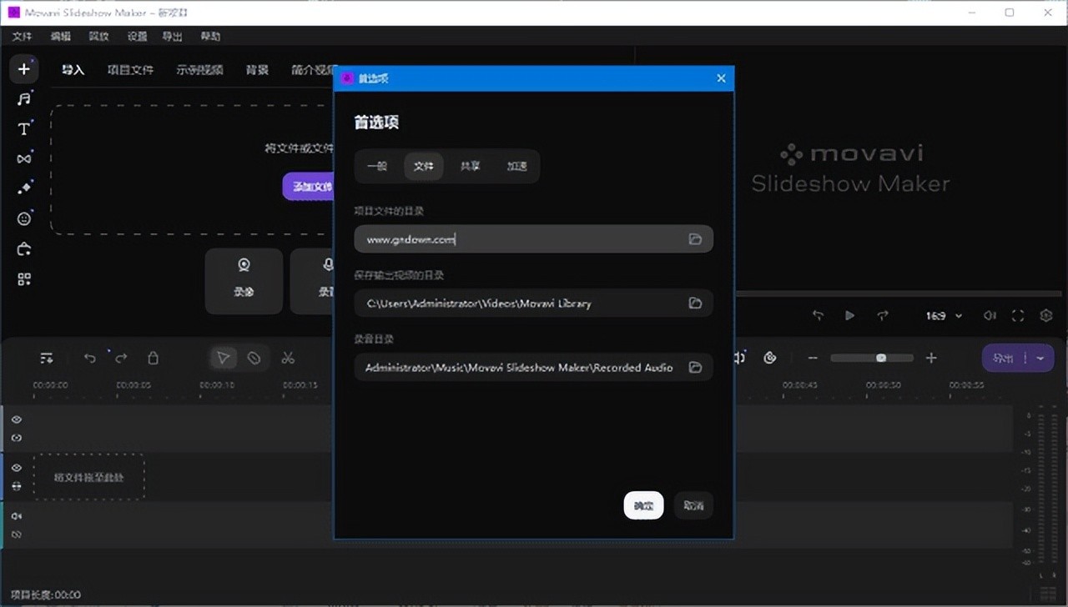1068x607 pixels.
Task: Click the zoom out minus icon on the timeline
Action: 813,359
